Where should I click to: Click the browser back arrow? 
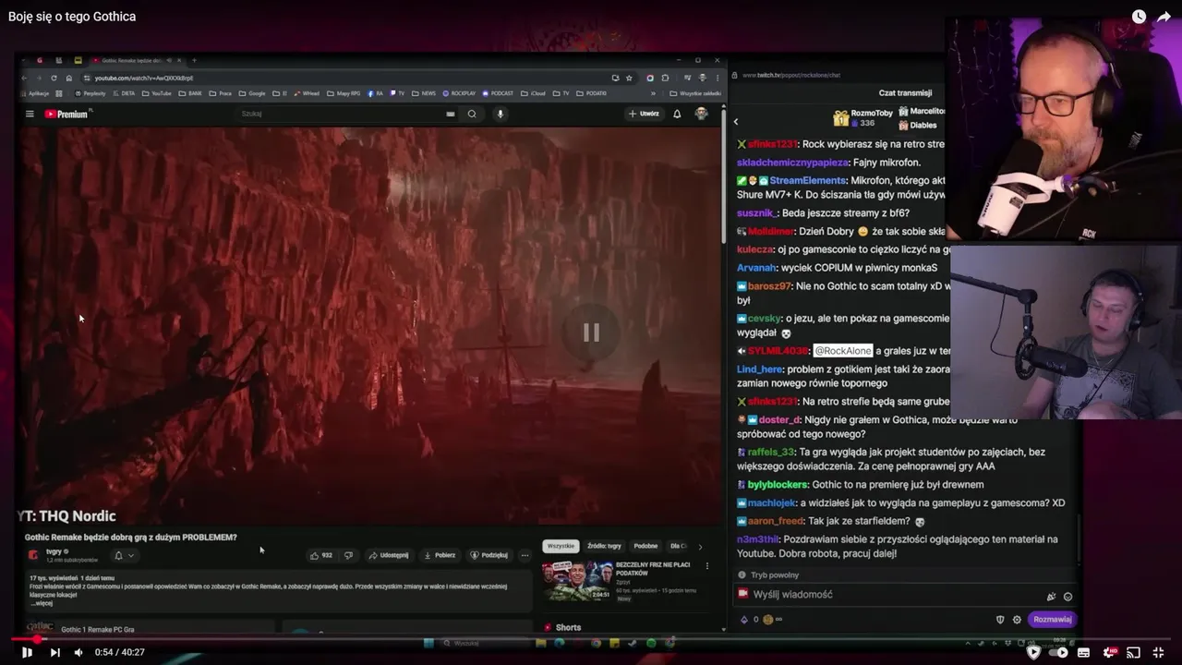pyautogui.click(x=26, y=78)
